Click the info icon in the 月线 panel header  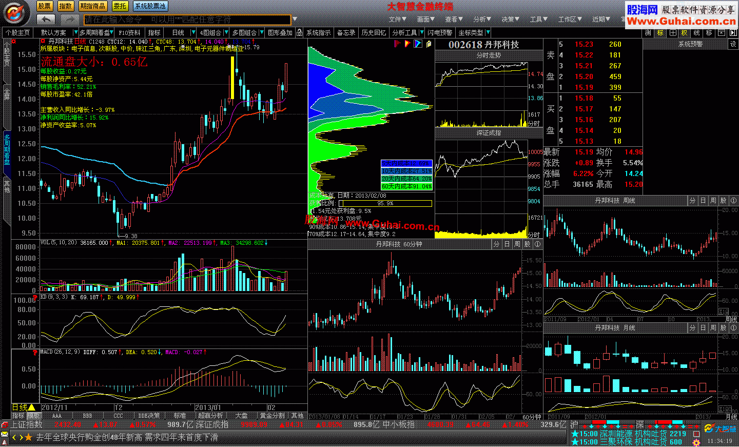[733, 327]
